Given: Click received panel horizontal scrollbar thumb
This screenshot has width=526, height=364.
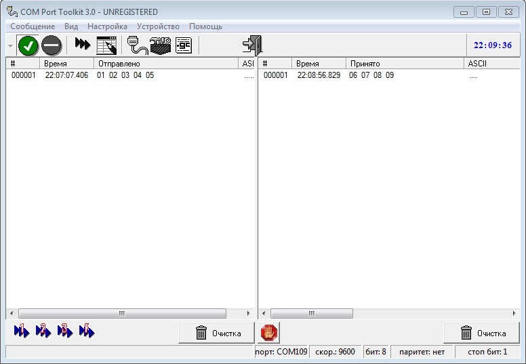Looking at the screenshot, I should tap(312, 313).
